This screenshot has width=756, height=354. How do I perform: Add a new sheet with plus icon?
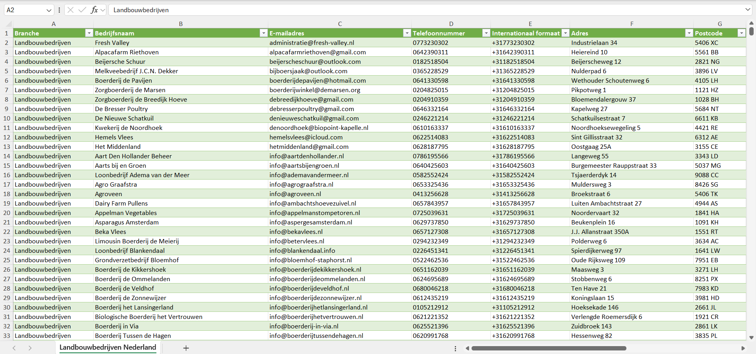click(x=186, y=348)
